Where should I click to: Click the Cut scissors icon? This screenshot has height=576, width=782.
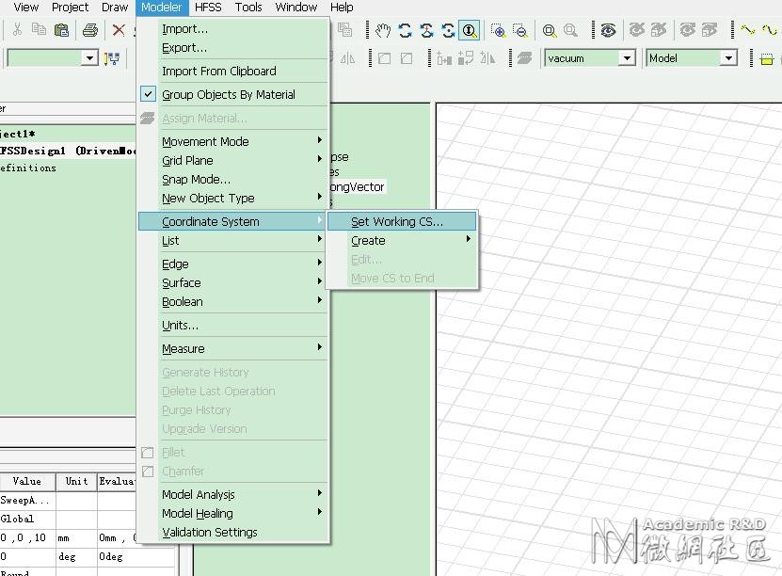pyautogui.click(x=17, y=30)
